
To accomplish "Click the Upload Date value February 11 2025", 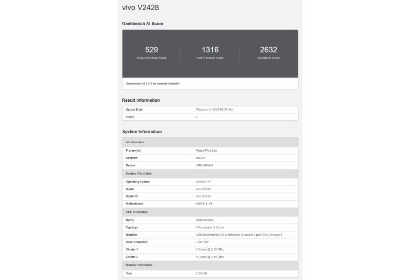I will coord(214,110).
